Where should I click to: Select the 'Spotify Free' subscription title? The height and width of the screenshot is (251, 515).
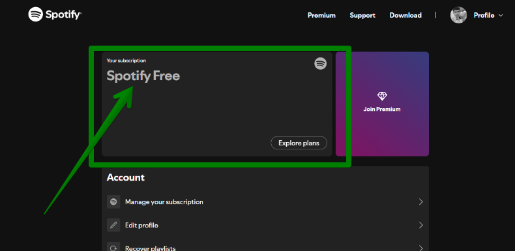(143, 76)
